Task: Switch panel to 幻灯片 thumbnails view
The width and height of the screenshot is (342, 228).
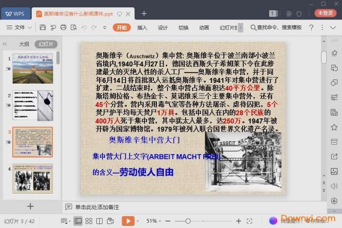Action: (45, 44)
